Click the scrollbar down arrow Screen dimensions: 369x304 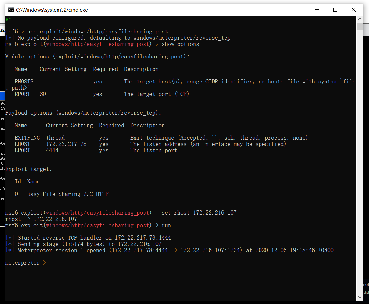(x=360, y=297)
